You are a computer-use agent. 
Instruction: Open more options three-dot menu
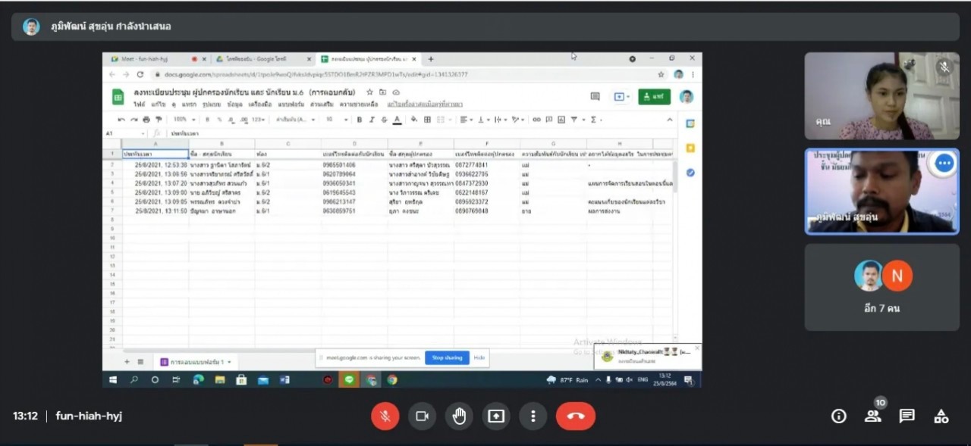coord(533,416)
